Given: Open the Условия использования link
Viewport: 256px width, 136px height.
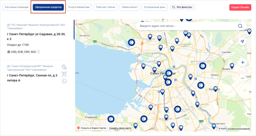Looking at the screenshot, I should (x=239, y=129).
